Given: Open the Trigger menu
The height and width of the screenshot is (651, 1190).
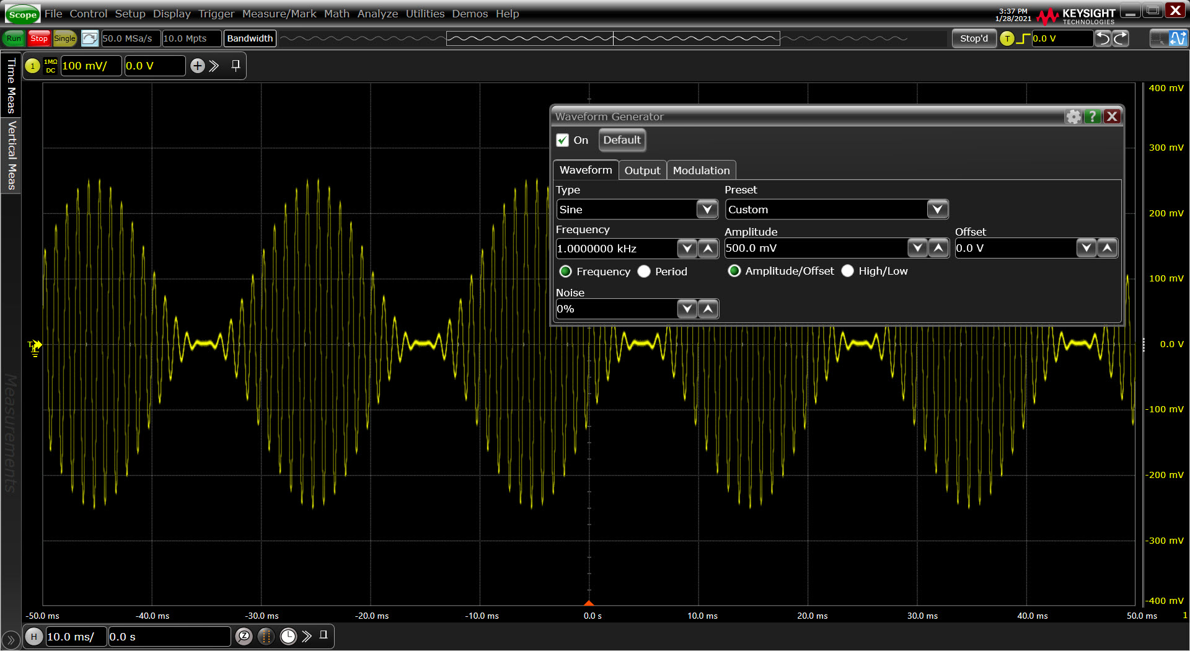Looking at the screenshot, I should click(216, 14).
